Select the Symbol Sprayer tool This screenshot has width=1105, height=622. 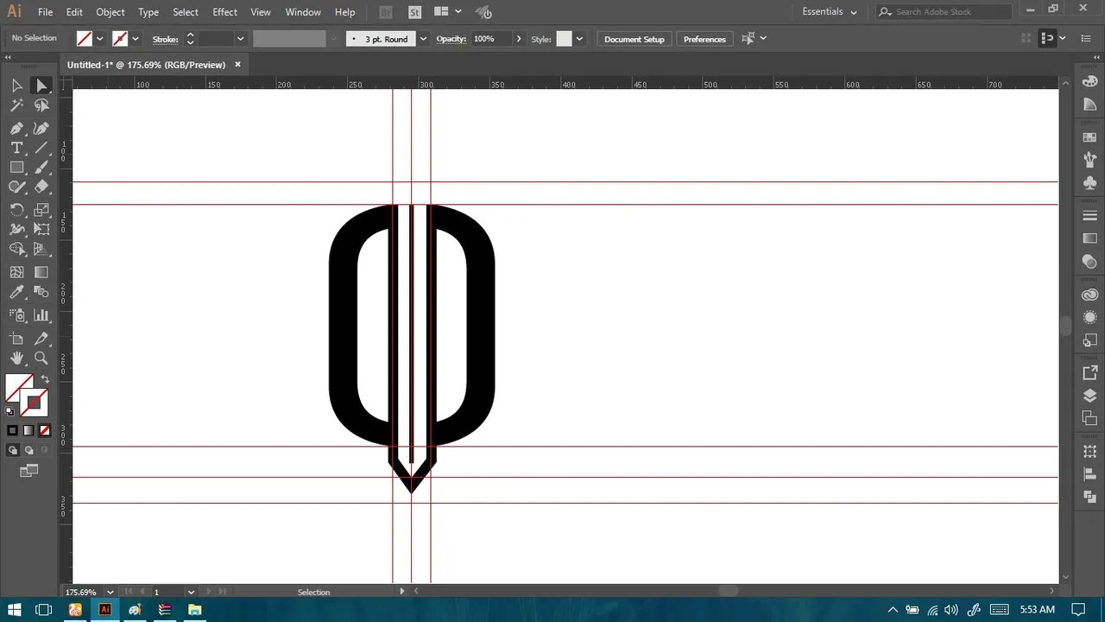[x=16, y=315]
